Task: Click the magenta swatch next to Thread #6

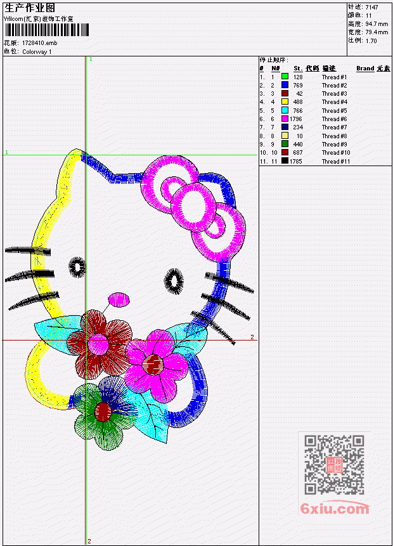Action: tap(285, 119)
